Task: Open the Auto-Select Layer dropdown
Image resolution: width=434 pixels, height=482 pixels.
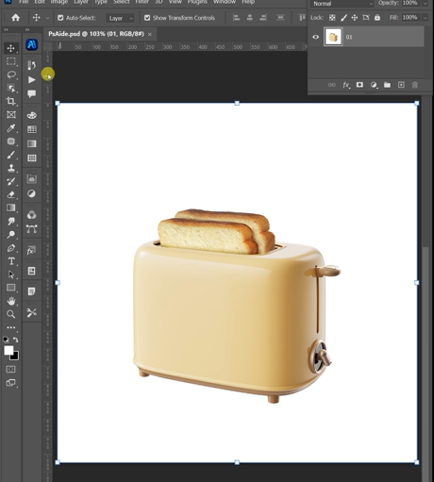Action: (121, 18)
